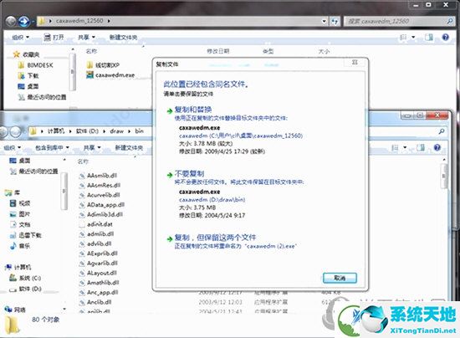Sort by 名称 column in upper window
This screenshot has width=460, height=338.
click(x=91, y=51)
